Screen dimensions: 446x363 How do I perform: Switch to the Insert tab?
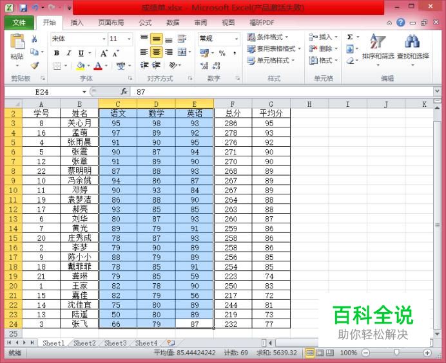pos(77,23)
